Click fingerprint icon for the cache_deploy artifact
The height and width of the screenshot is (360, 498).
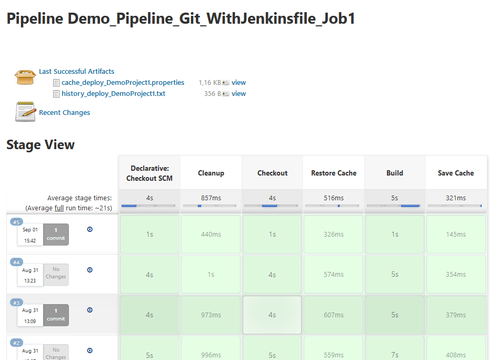point(226,83)
